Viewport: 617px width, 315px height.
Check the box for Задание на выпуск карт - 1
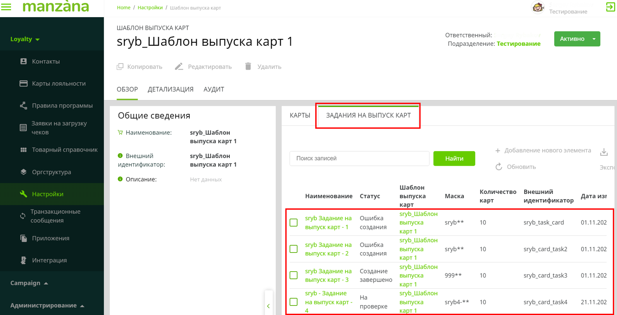point(293,222)
